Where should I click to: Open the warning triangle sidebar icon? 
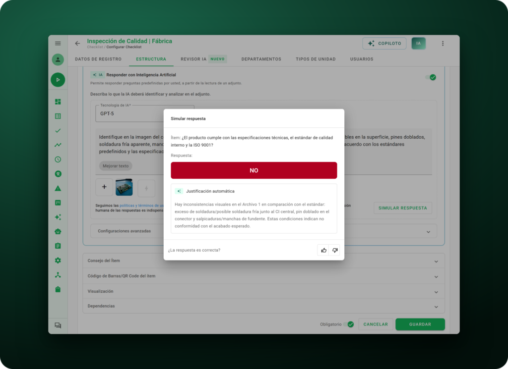click(x=58, y=188)
